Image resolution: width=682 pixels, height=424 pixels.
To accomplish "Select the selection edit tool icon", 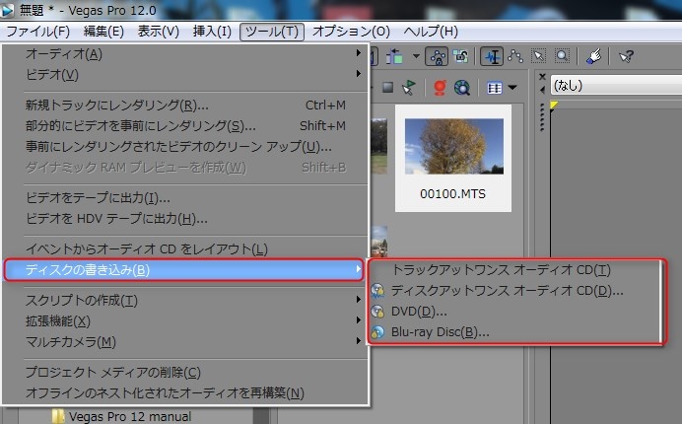I will 538,56.
